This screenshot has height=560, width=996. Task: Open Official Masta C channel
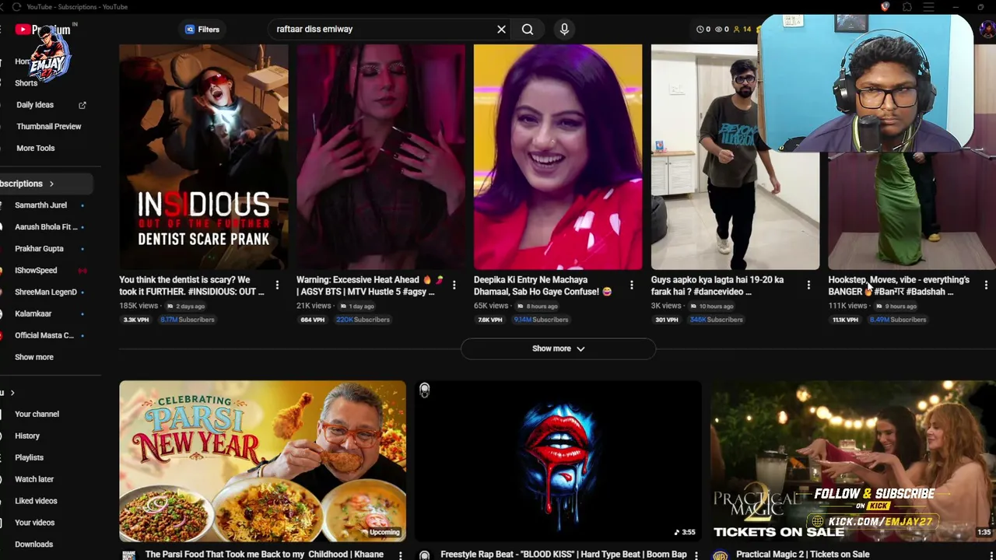click(44, 336)
